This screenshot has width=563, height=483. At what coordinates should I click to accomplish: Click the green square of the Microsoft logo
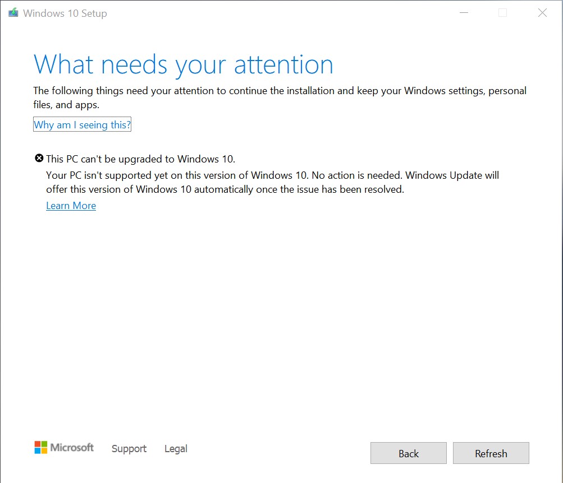pos(44,444)
